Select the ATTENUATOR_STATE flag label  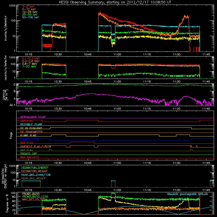[33, 117]
